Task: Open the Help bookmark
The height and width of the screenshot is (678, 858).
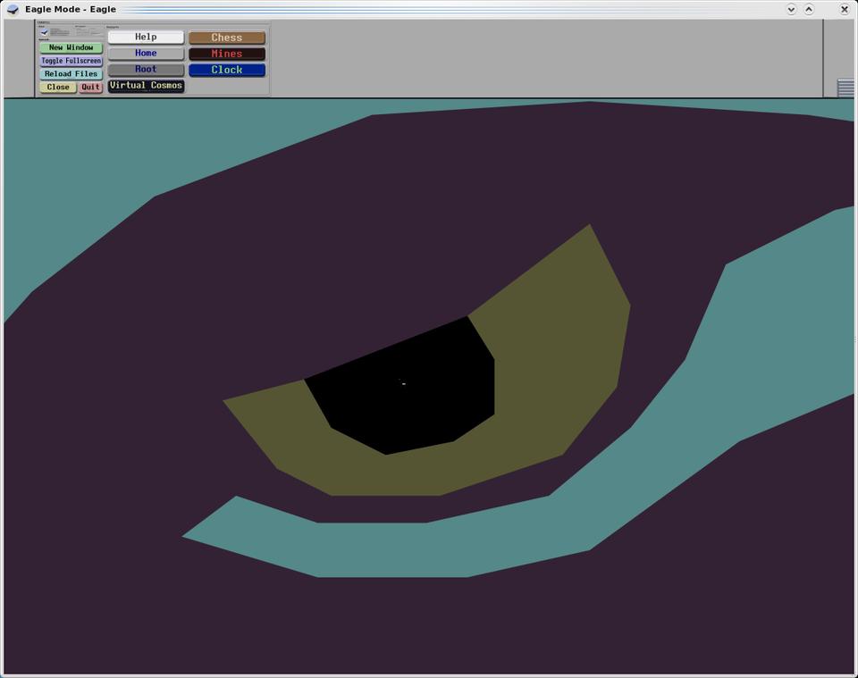Action: coord(146,38)
